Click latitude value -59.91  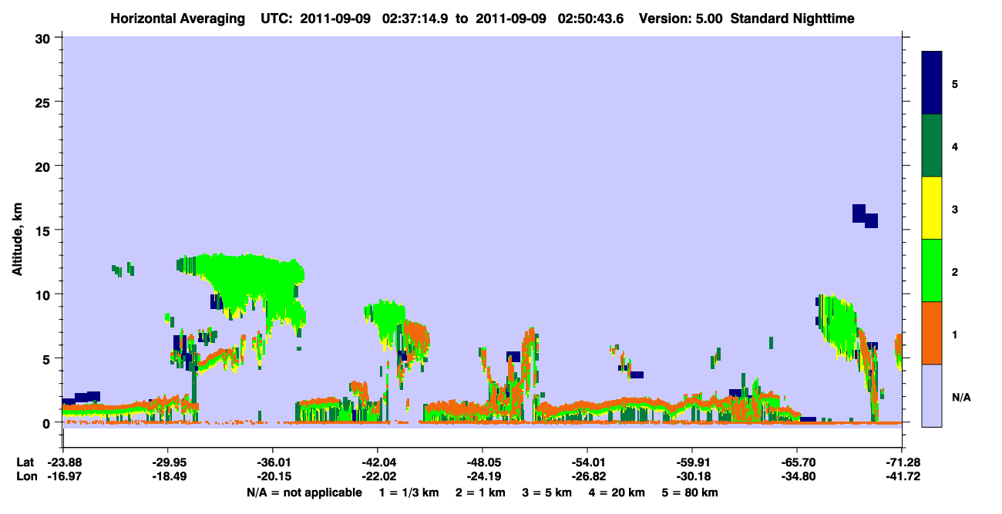[x=692, y=462]
